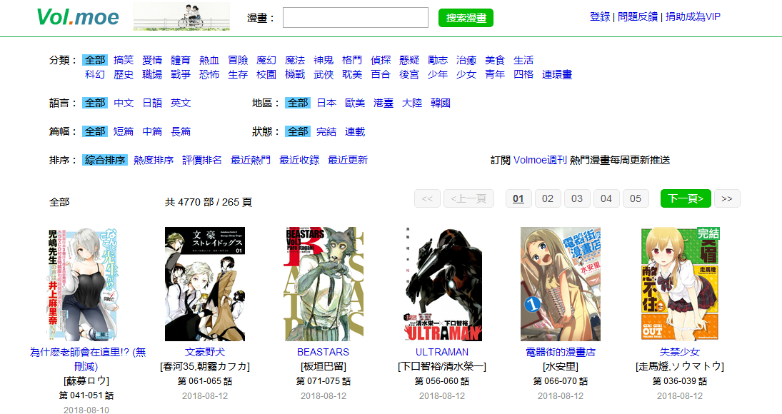Image resolution: width=782 pixels, height=414 pixels.
Task: Filter category by 四格
Action: pyautogui.click(x=523, y=74)
